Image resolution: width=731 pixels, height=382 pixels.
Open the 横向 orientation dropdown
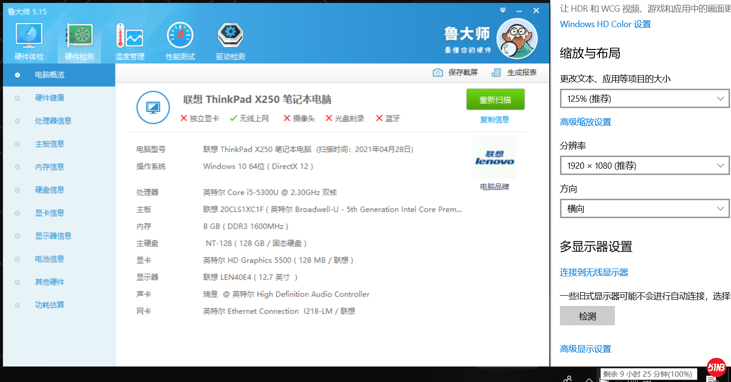click(x=645, y=209)
